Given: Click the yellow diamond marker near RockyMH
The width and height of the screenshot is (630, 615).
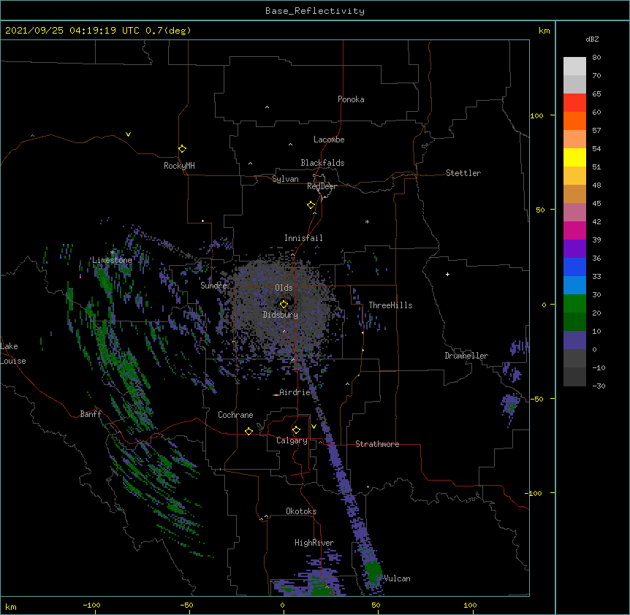Looking at the screenshot, I should point(182,149).
